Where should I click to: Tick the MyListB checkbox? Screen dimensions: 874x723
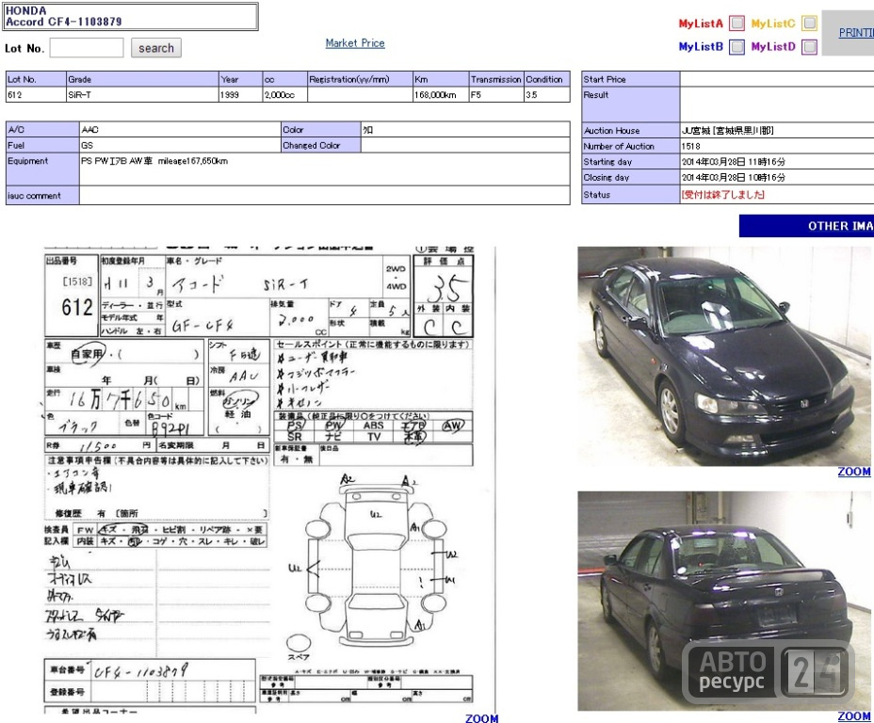tap(736, 47)
